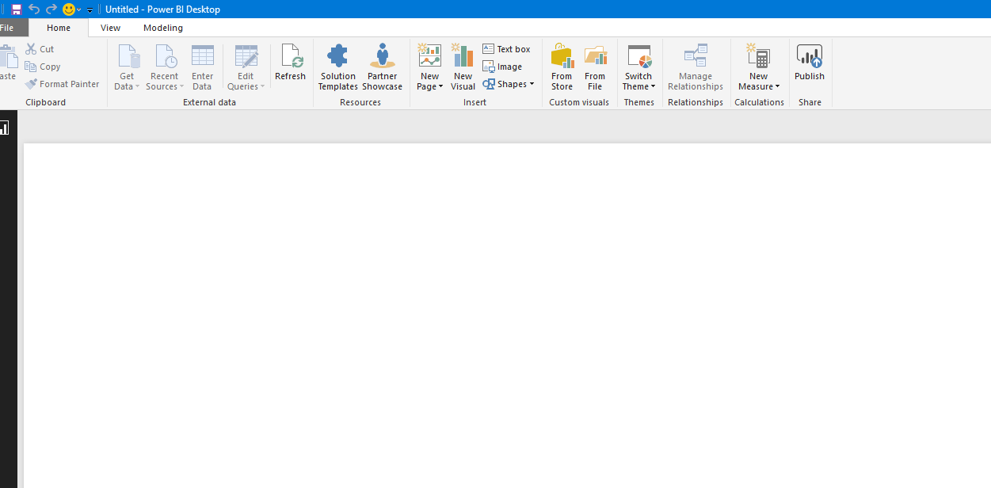Click the blank report canvas

tap(507, 315)
